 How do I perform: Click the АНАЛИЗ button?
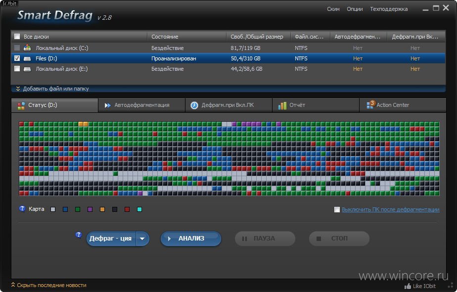click(191, 239)
